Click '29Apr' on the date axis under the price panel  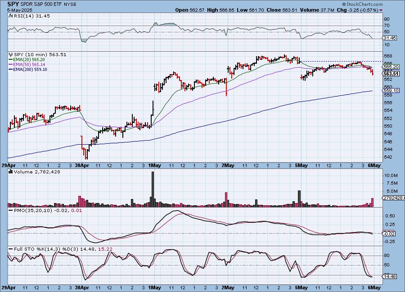click(x=8, y=166)
